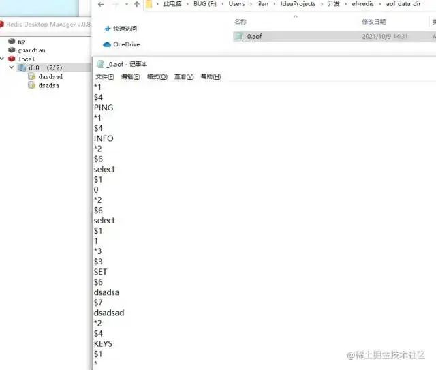The width and height of the screenshot is (436, 370).
Task: Sort by 修改日期 column header
Action: [374, 22]
